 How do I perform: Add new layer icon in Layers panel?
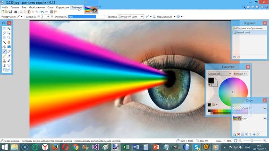(235, 134)
